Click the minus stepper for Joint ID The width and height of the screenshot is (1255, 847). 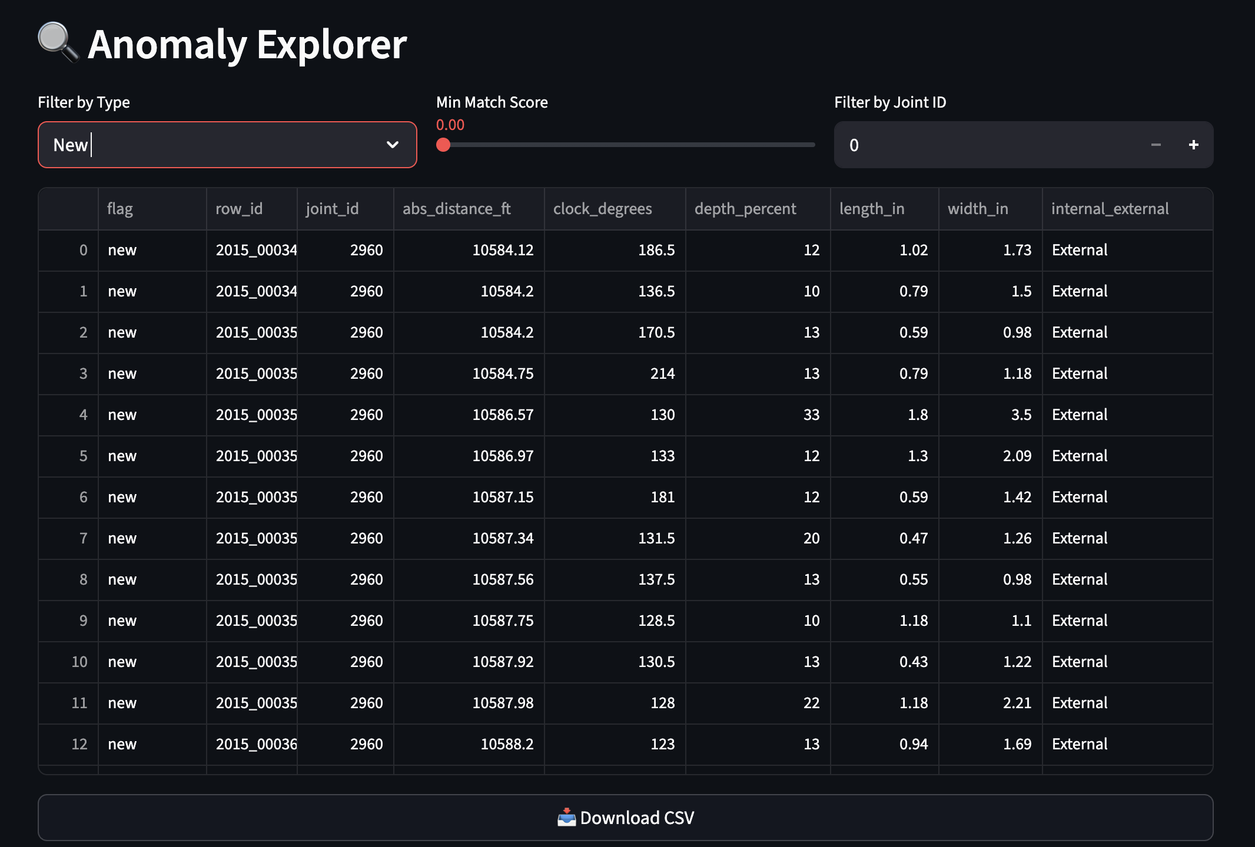click(1156, 145)
